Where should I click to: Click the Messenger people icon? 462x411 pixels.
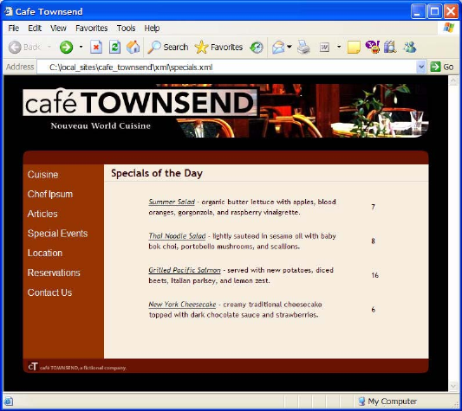pyautogui.click(x=410, y=47)
